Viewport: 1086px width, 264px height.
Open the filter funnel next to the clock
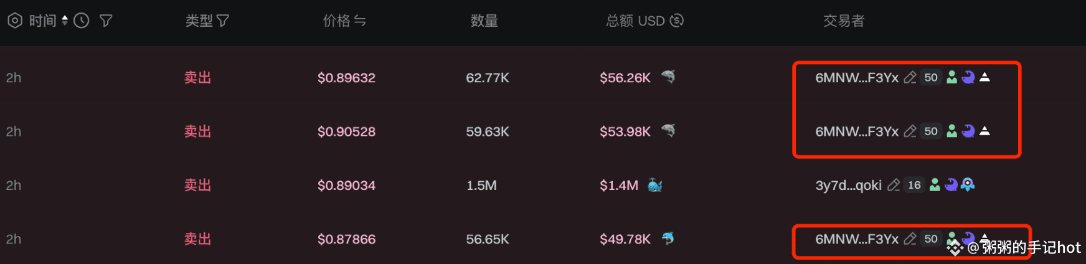pyautogui.click(x=106, y=21)
